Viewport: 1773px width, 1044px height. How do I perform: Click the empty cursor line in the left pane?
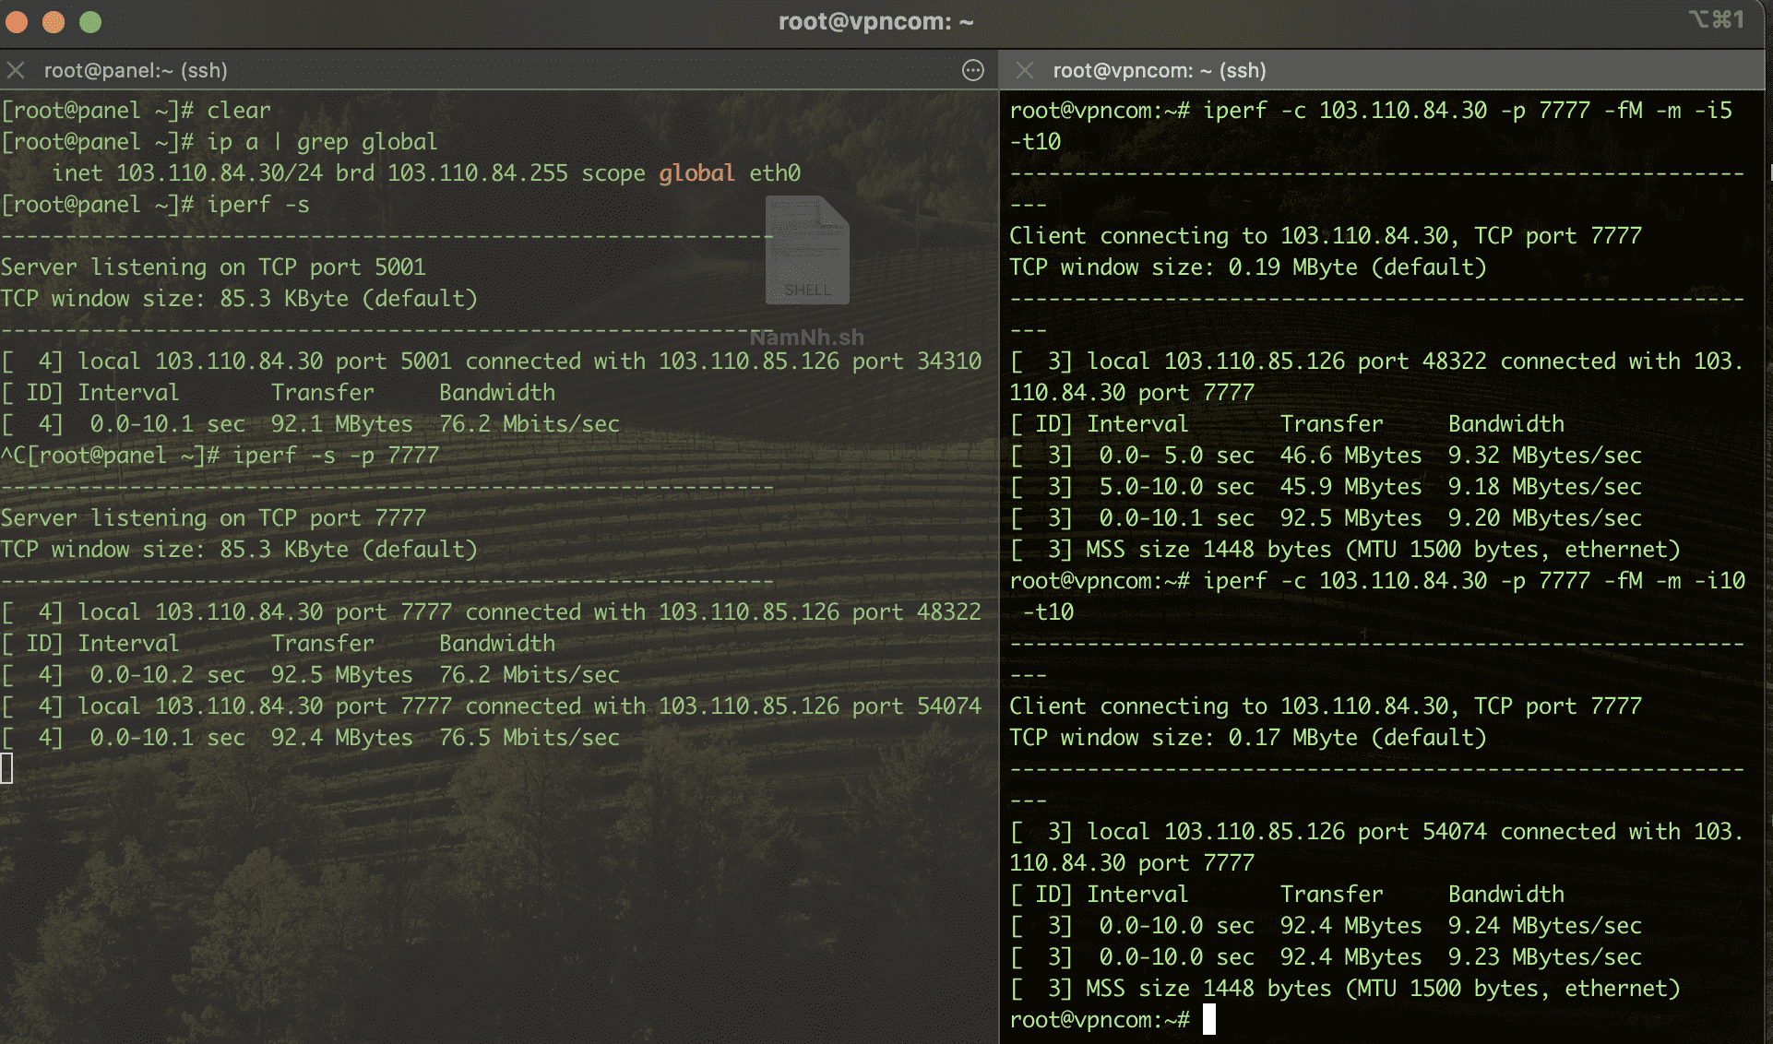click(x=7, y=768)
